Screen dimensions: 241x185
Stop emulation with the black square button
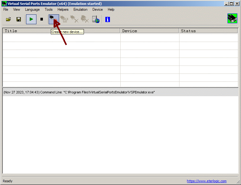42,19
